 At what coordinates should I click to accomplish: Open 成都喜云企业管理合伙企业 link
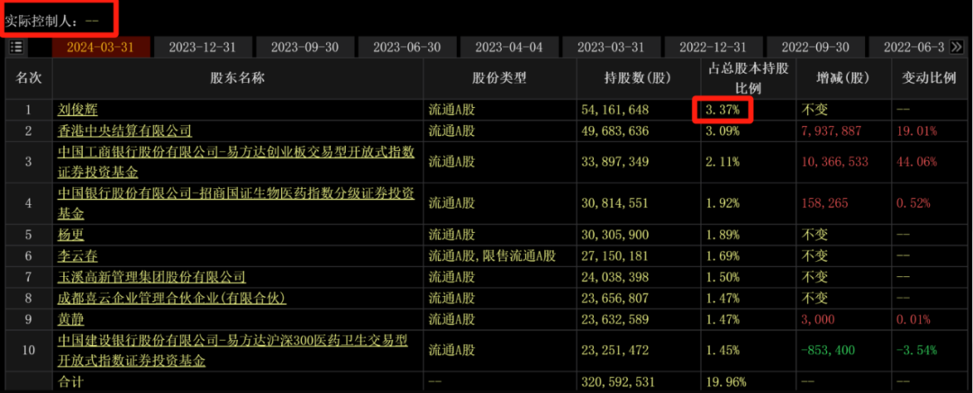[x=172, y=299]
